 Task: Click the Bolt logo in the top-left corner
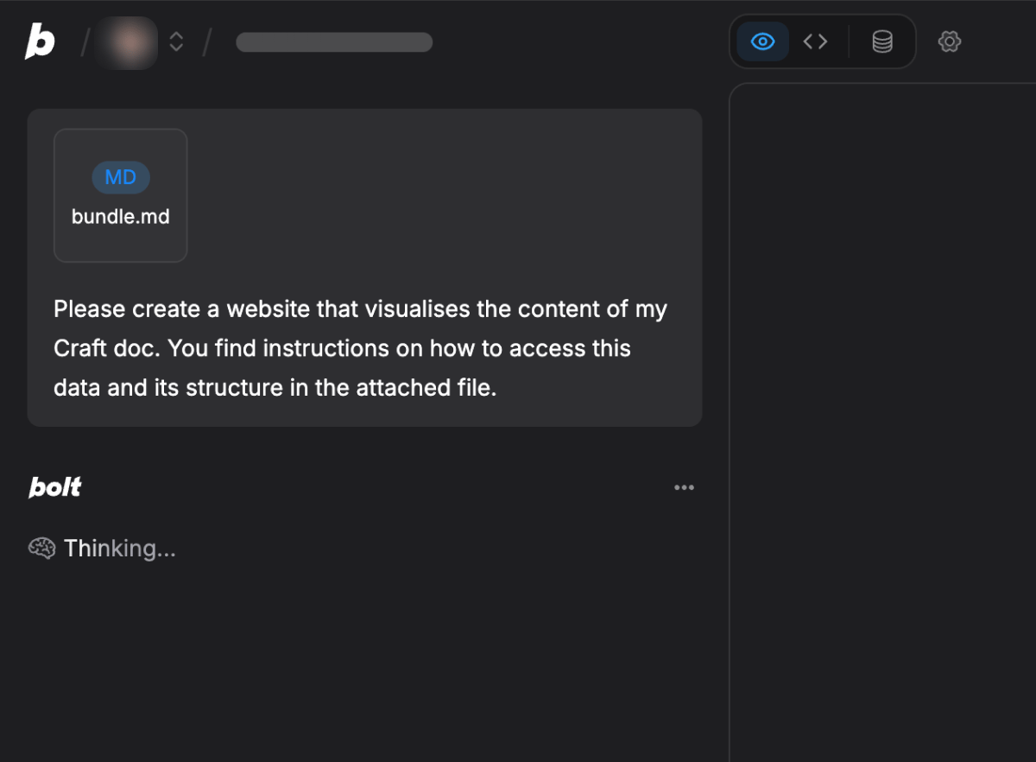click(x=39, y=41)
